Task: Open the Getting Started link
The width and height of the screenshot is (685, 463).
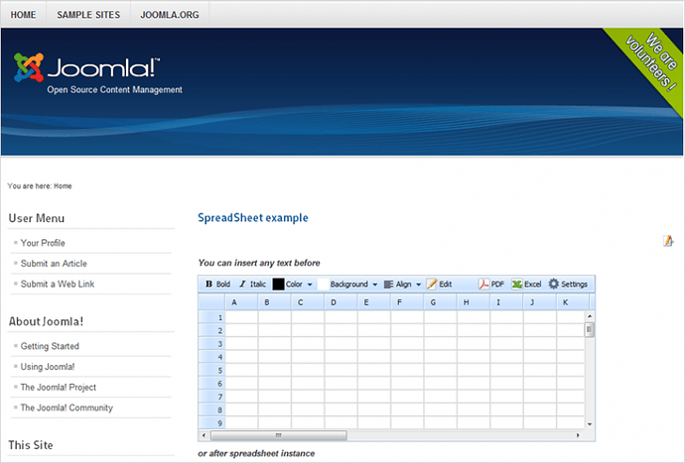Action: pos(50,346)
